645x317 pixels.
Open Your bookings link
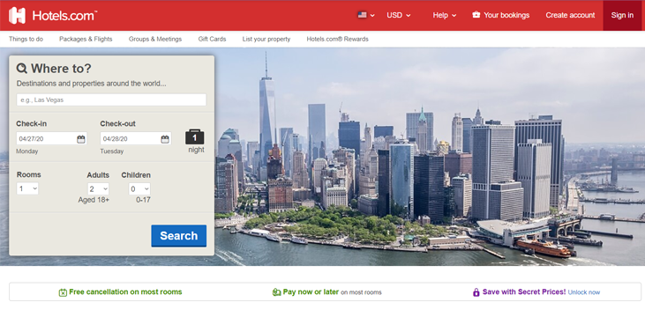pyautogui.click(x=506, y=15)
